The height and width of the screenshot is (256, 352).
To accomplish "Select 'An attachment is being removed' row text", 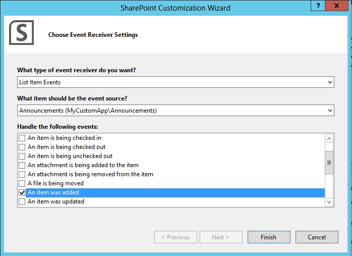I will (90, 174).
